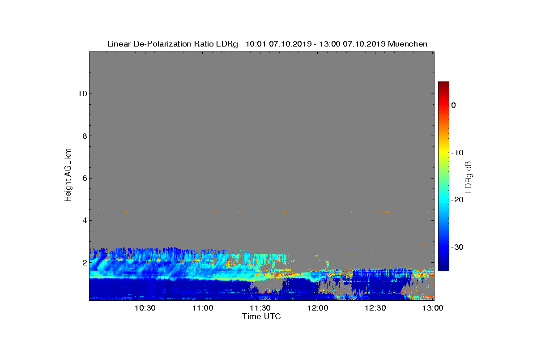Select the 13:00 time tick label

[x=433, y=308]
